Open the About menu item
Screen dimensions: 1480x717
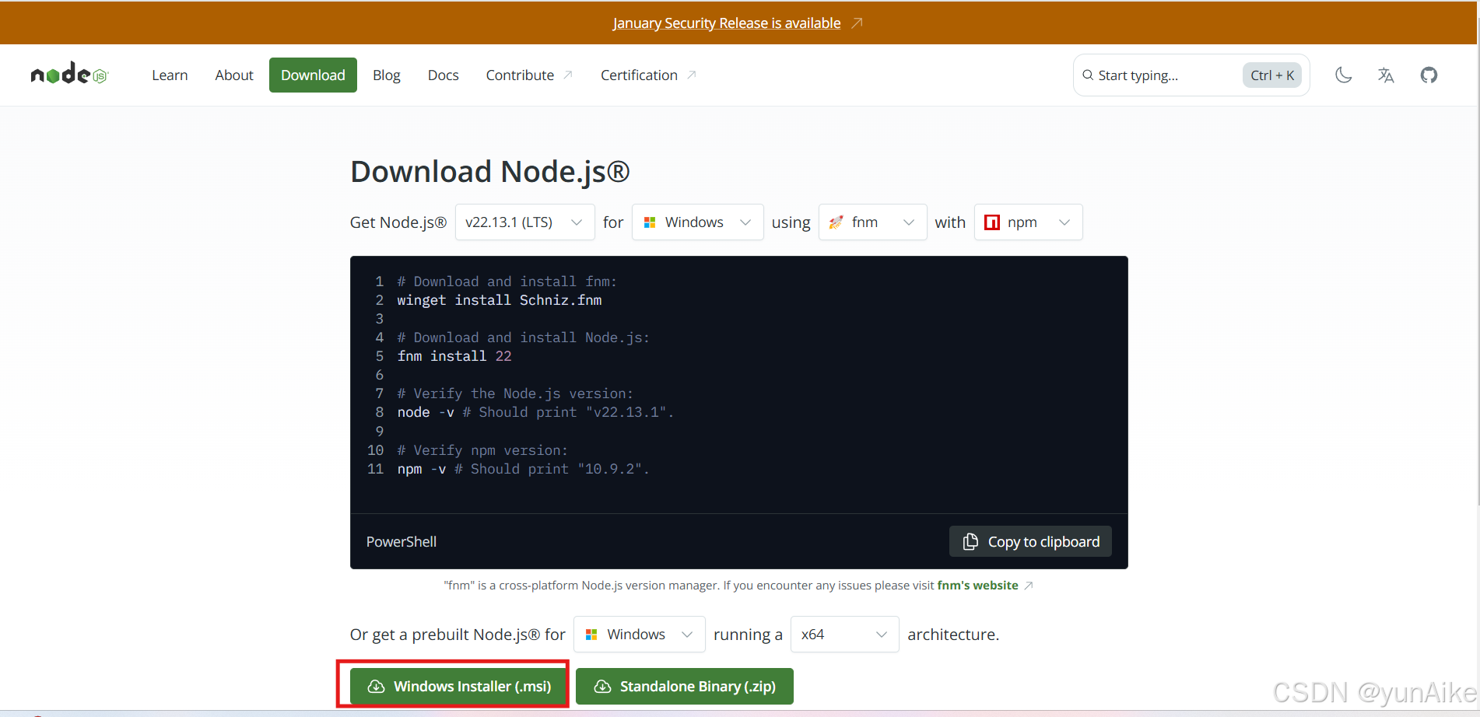tap(234, 75)
